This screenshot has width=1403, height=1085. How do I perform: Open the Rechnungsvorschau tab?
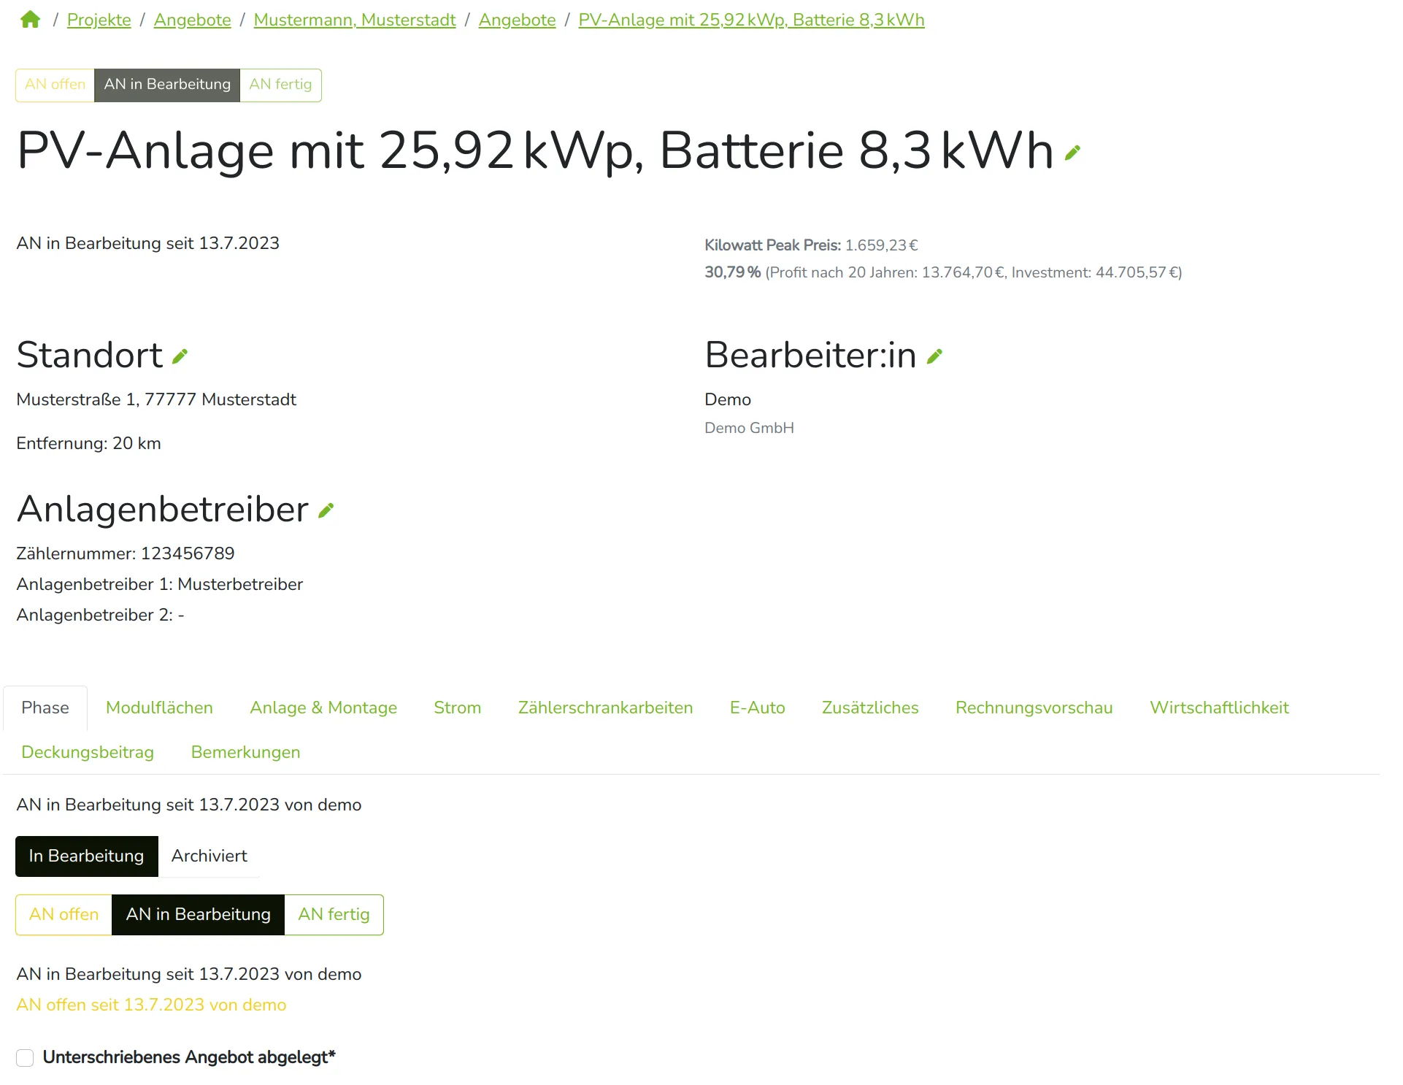[1034, 708]
